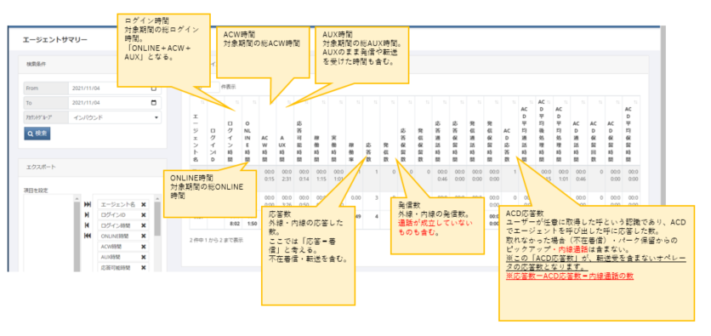Remove ONLINE時間 from export list
711x336 pixels.
(x=143, y=236)
